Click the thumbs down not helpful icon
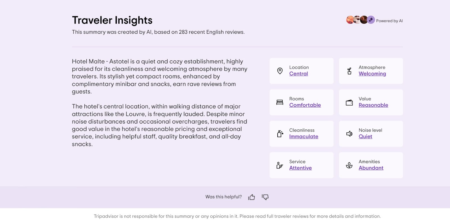Viewport: 450px width, 224px height. pyautogui.click(x=265, y=197)
